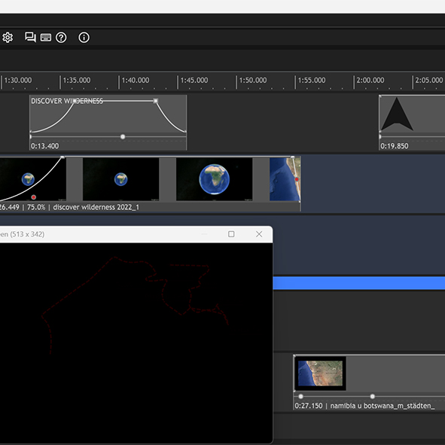Open the forum chat bubbles icon
The width and height of the screenshot is (445, 445).
(30, 37)
